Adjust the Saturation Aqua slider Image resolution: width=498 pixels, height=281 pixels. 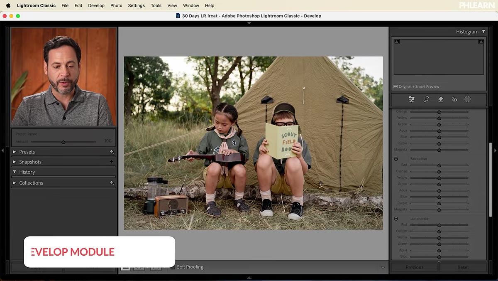(439, 190)
